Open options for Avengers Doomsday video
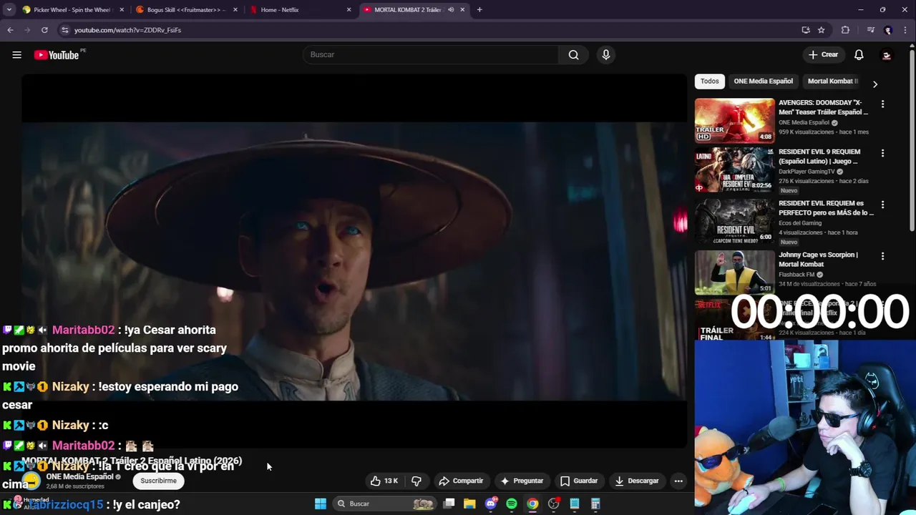This screenshot has height=515, width=916. (x=882, y=104)
